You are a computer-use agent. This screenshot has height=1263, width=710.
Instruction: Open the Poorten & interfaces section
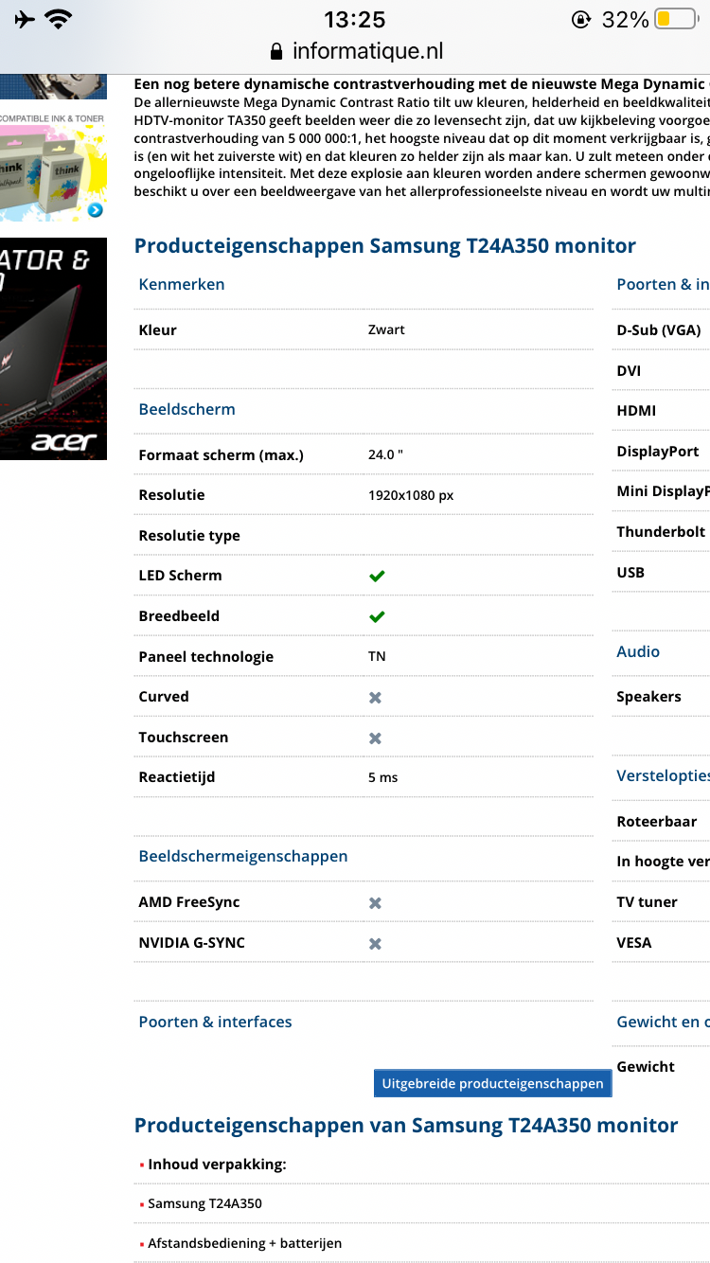(x=215, y=1022)
